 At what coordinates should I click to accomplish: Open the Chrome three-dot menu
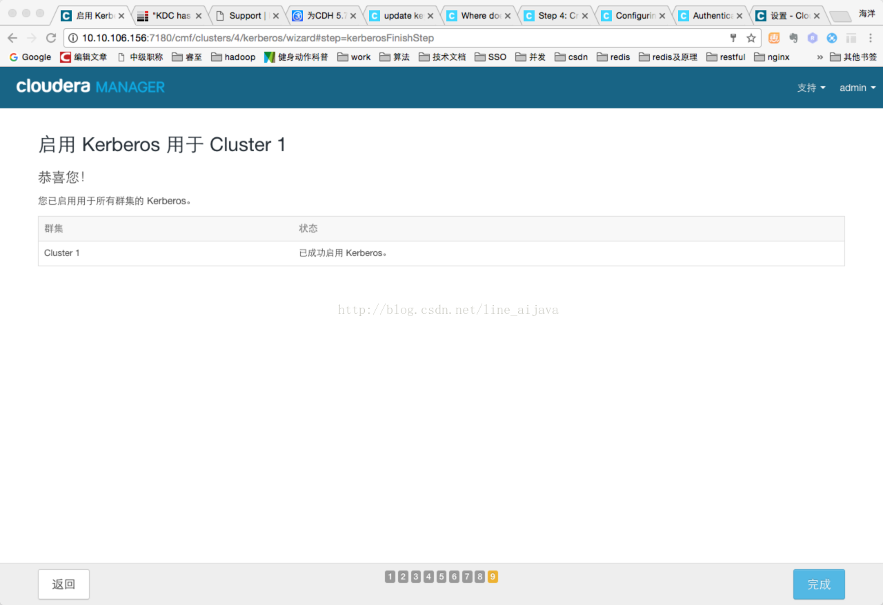870,38
